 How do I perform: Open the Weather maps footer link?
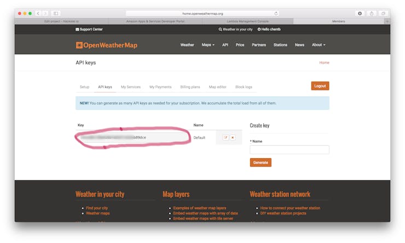pyautogui.click(x=97, y=213)
